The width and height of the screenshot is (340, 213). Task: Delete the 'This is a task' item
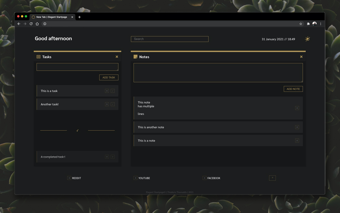coord(107,91)
